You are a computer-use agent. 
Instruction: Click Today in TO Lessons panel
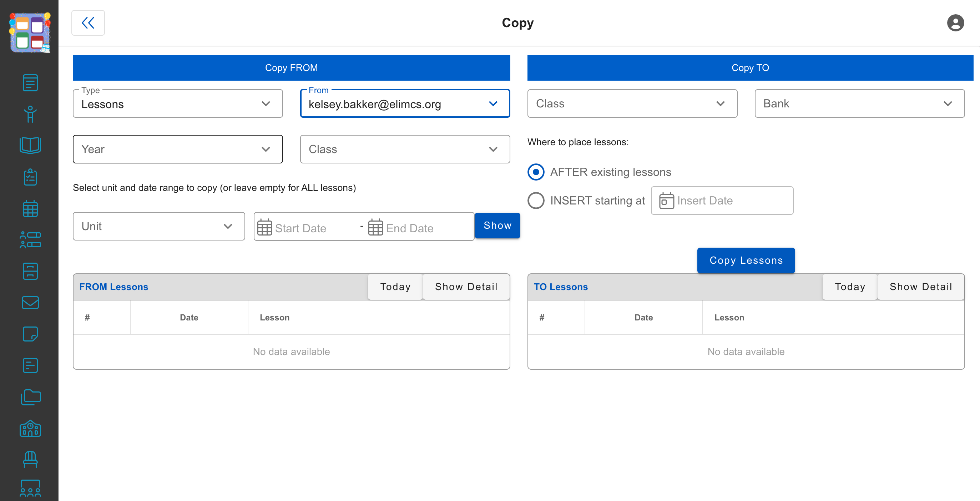point(849,287)
